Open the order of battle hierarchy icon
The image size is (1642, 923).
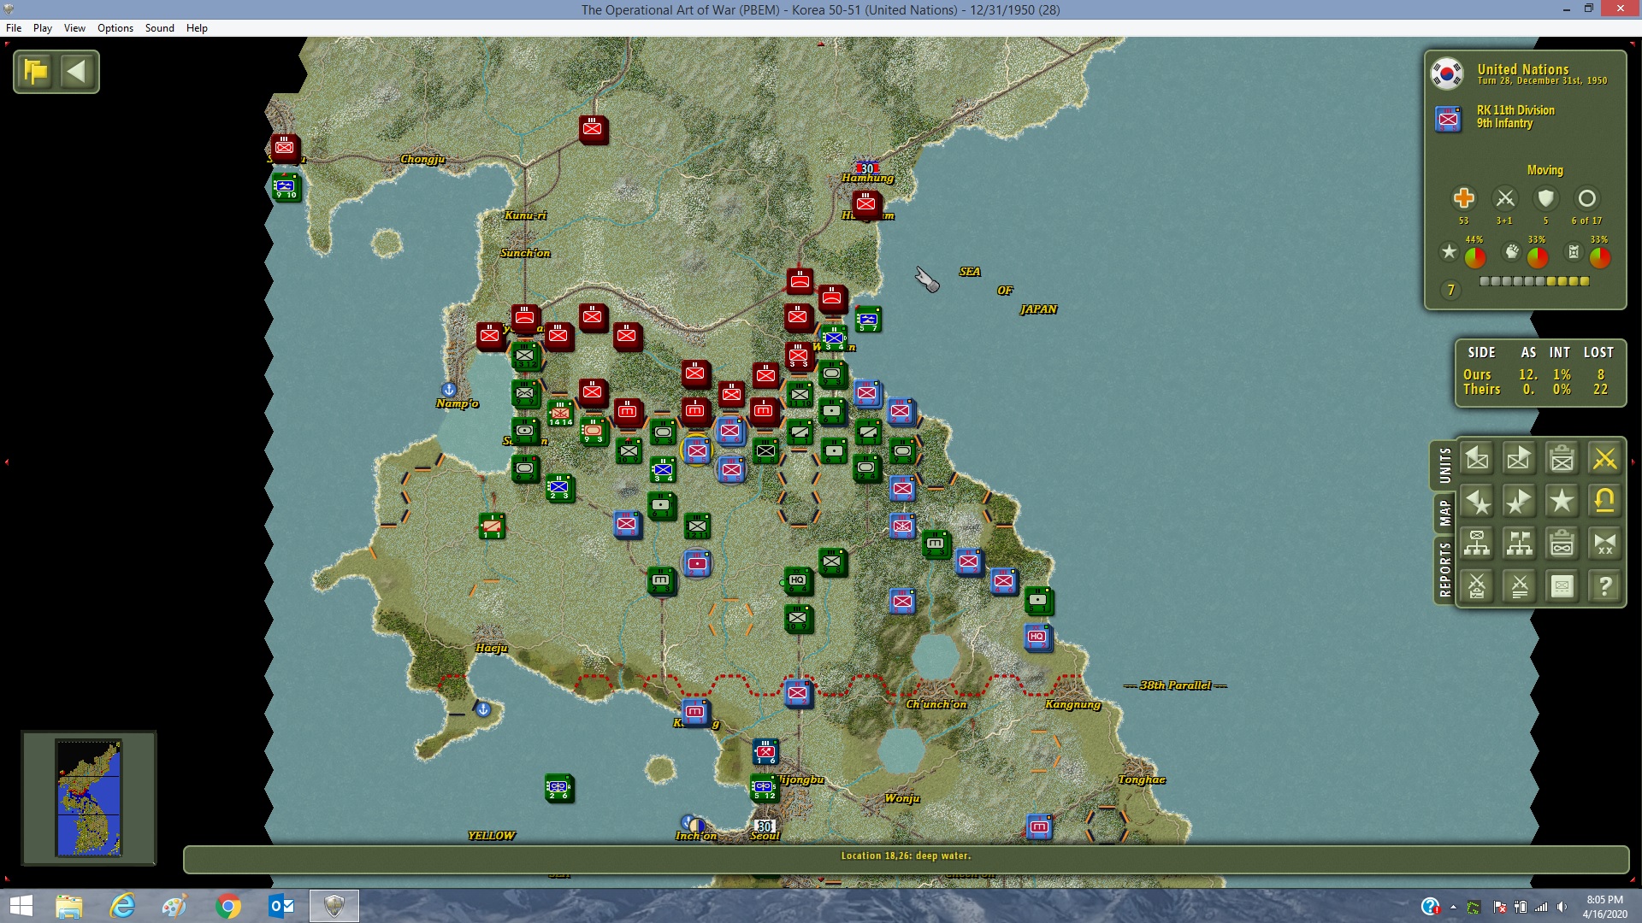[x=1477, y=544]
